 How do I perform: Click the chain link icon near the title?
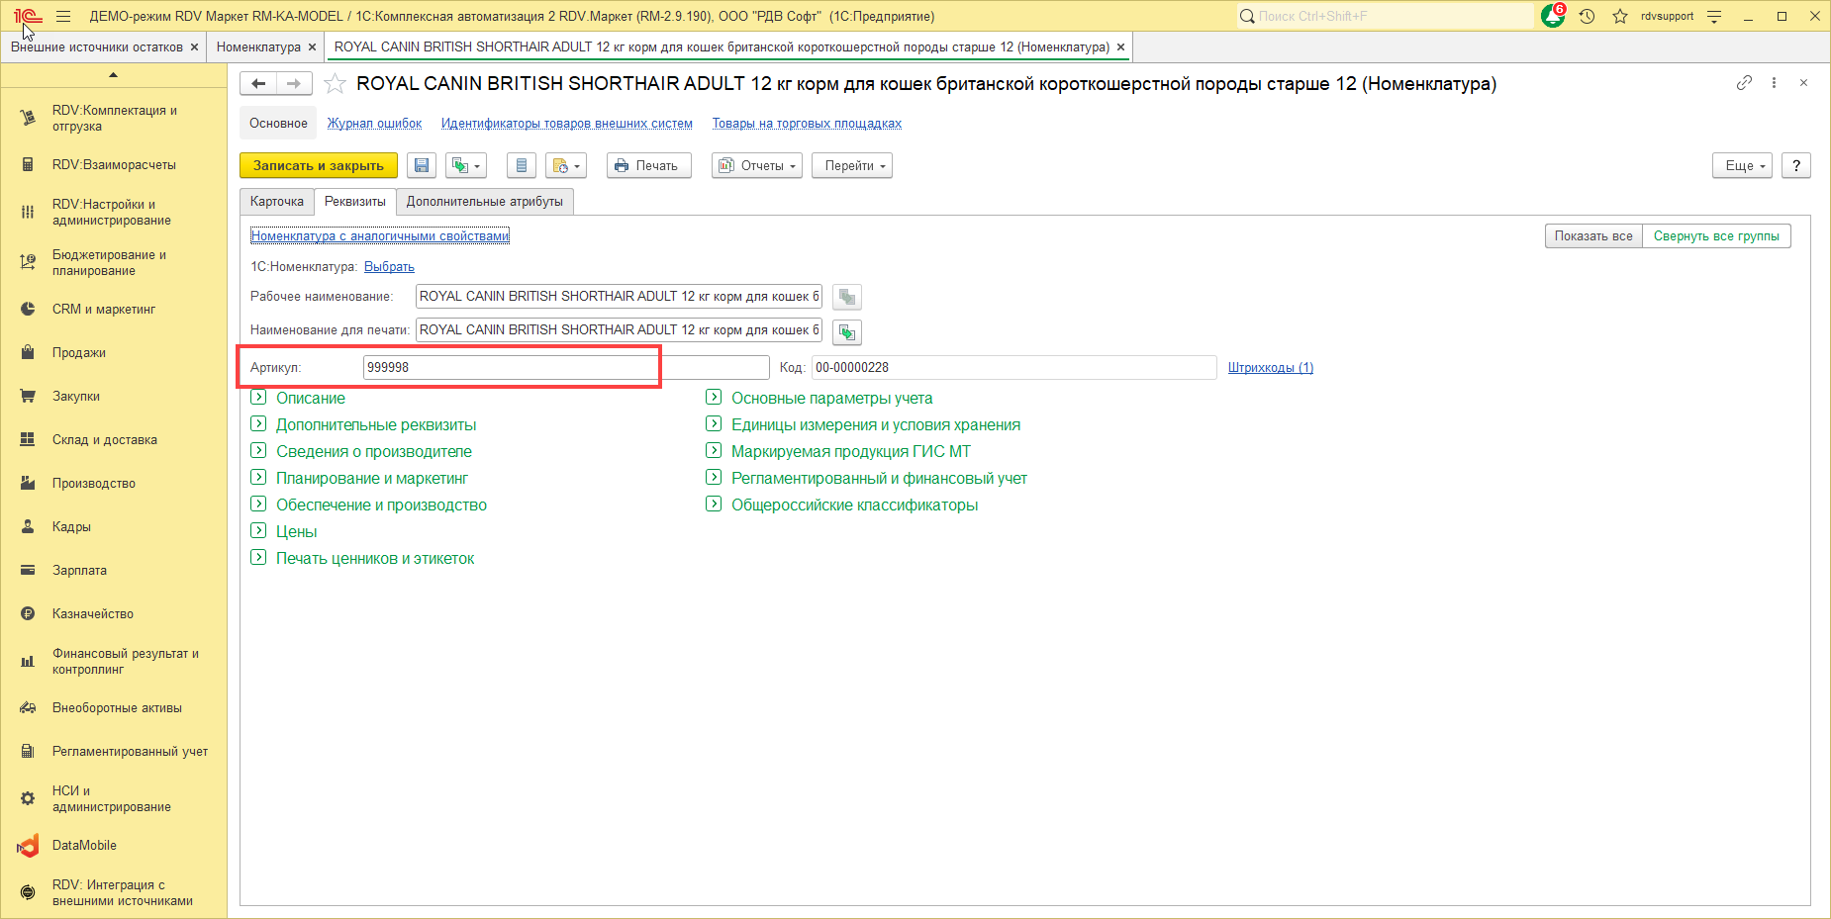point(1744,83)
